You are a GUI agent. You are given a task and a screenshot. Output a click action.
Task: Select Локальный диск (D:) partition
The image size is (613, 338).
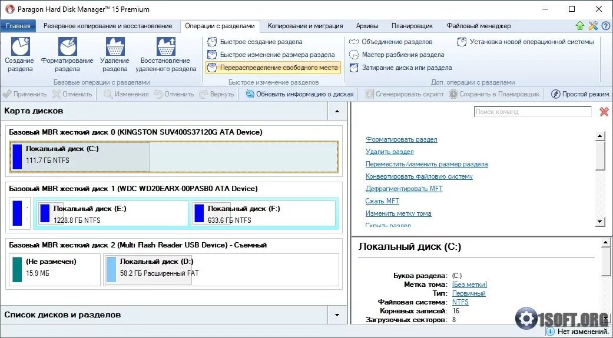(221, 270)
